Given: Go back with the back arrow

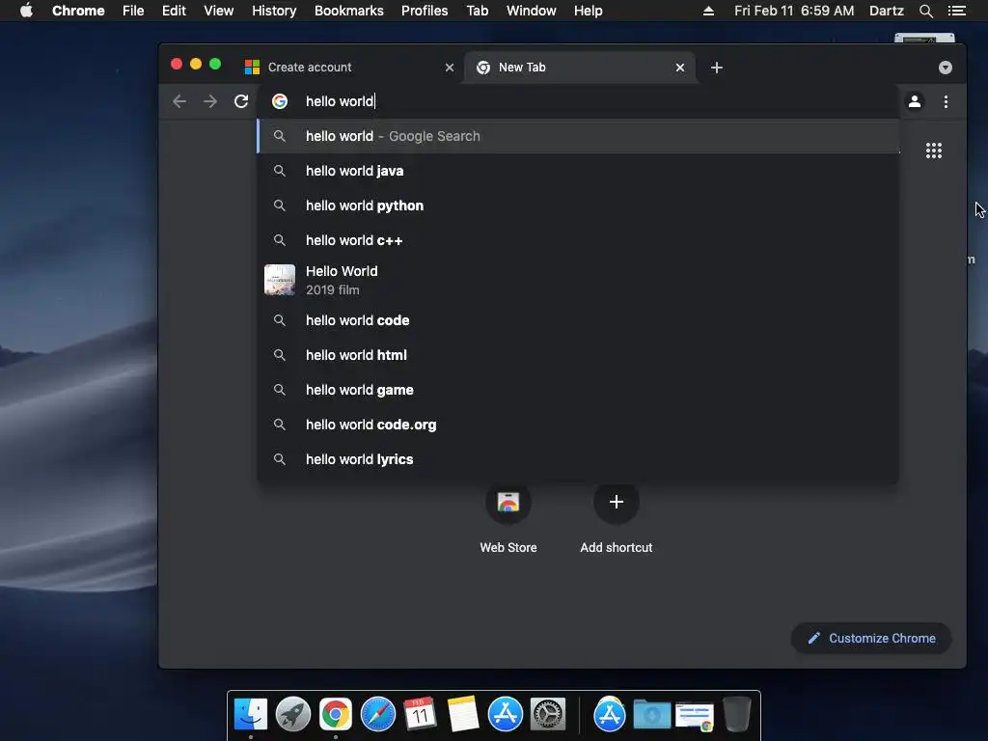Looking at the screenshot, I should [179, 101].
